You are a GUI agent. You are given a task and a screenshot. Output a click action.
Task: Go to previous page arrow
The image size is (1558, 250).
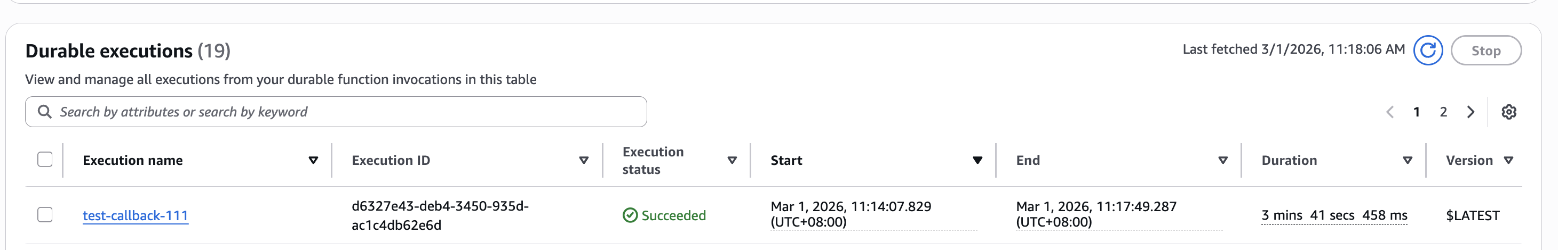[1390, 112]
